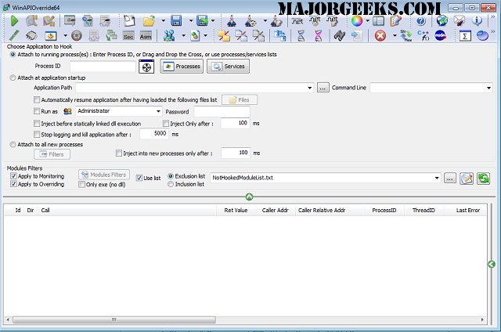
Task: Browse module list file with ... button
Action: click(450, 179)
